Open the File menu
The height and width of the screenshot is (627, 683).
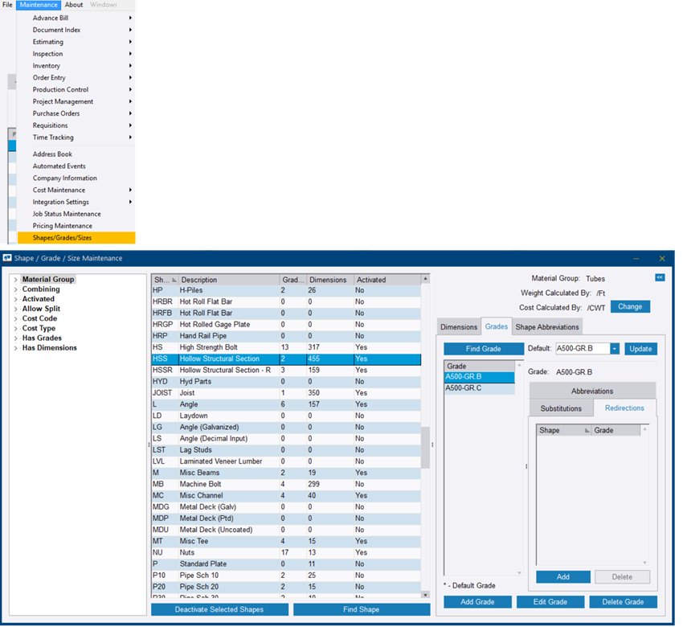coord(7,5)
